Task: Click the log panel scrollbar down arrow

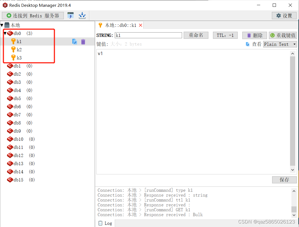Action: (294, 215)
